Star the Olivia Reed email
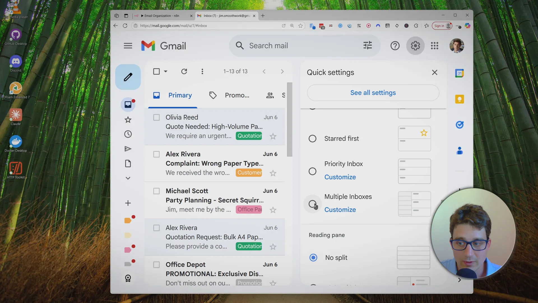The width and height of the screenshot is (538, 303). click(273, 136)
